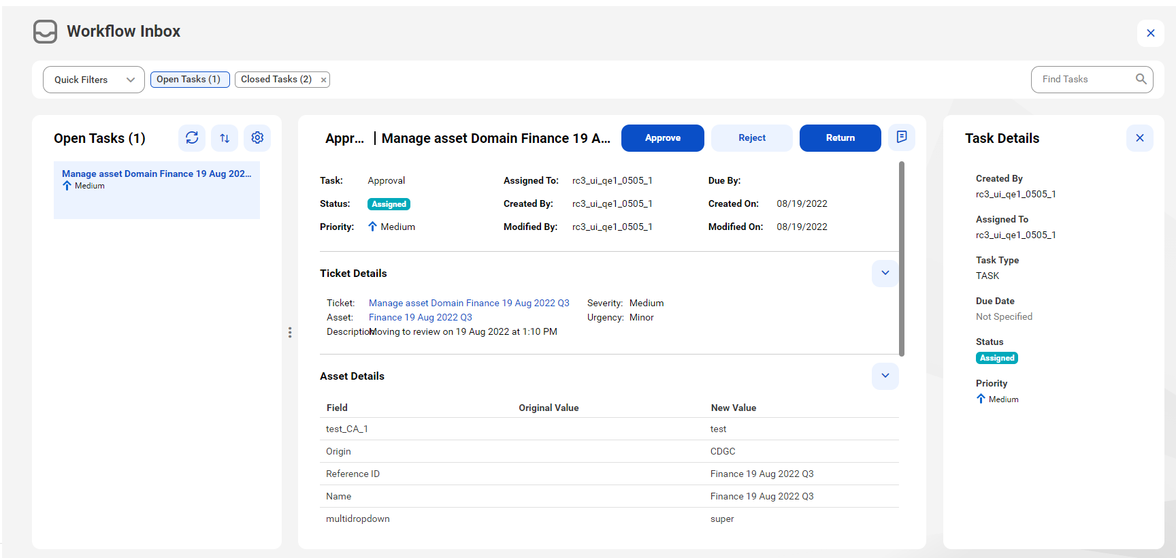The image size is (1176, 558).
Task: Select the Open Tasks (1) filter chip
Action: click(x=190, y=80)
